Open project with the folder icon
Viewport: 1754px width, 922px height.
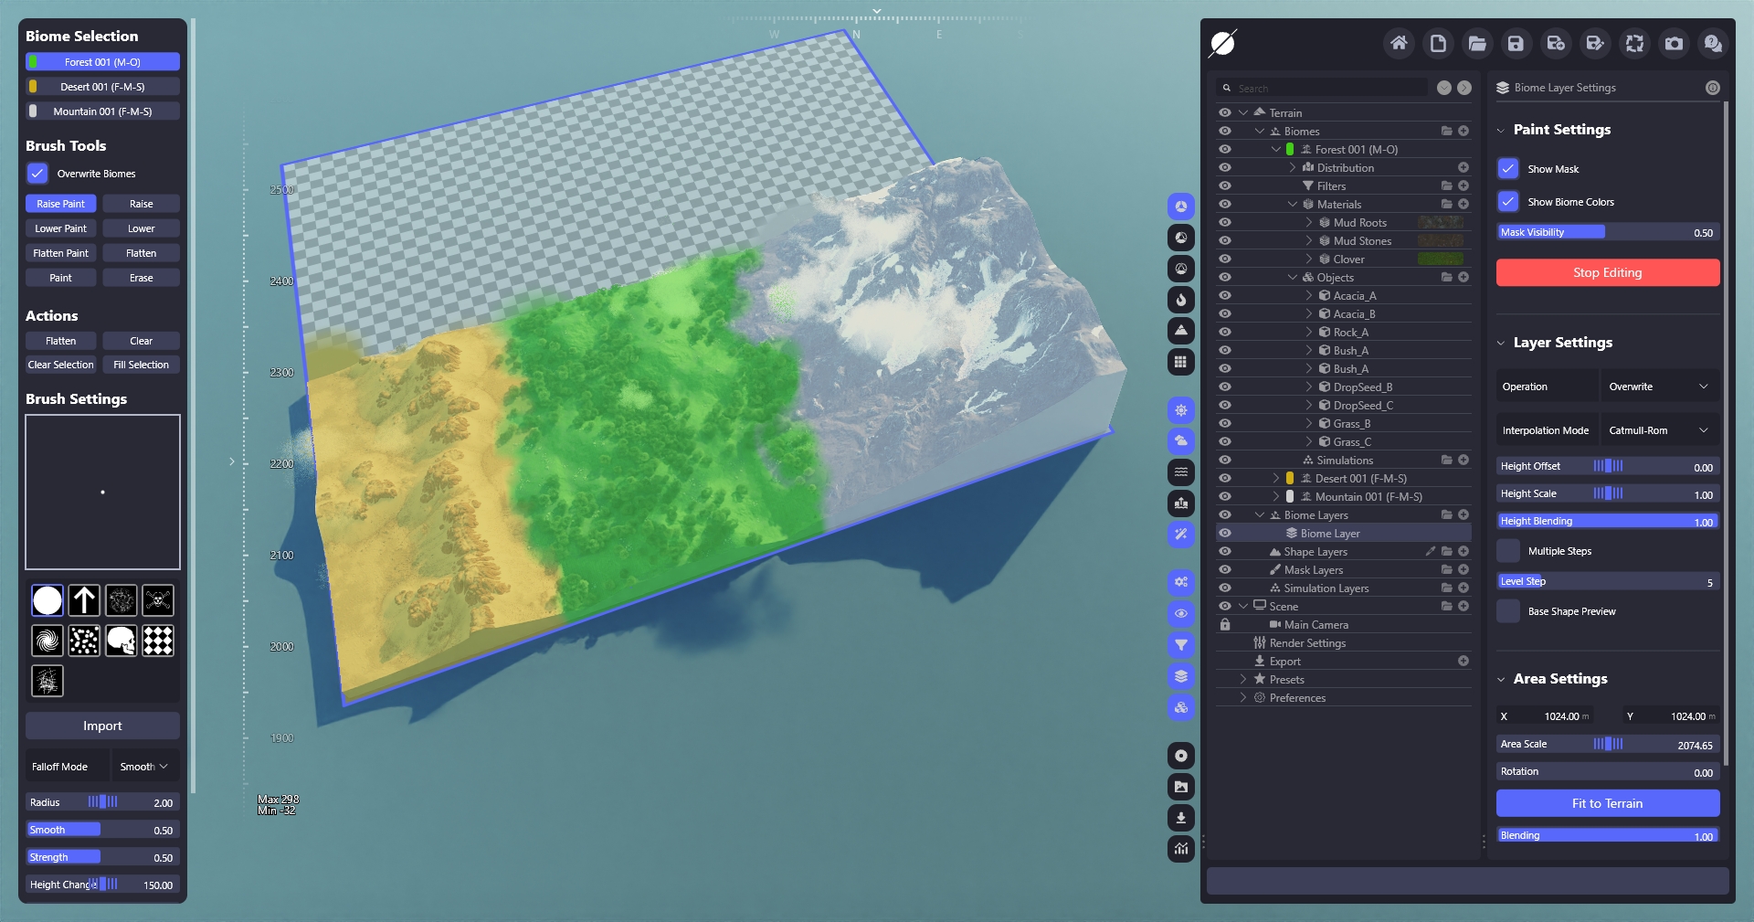coord(1476,43)
